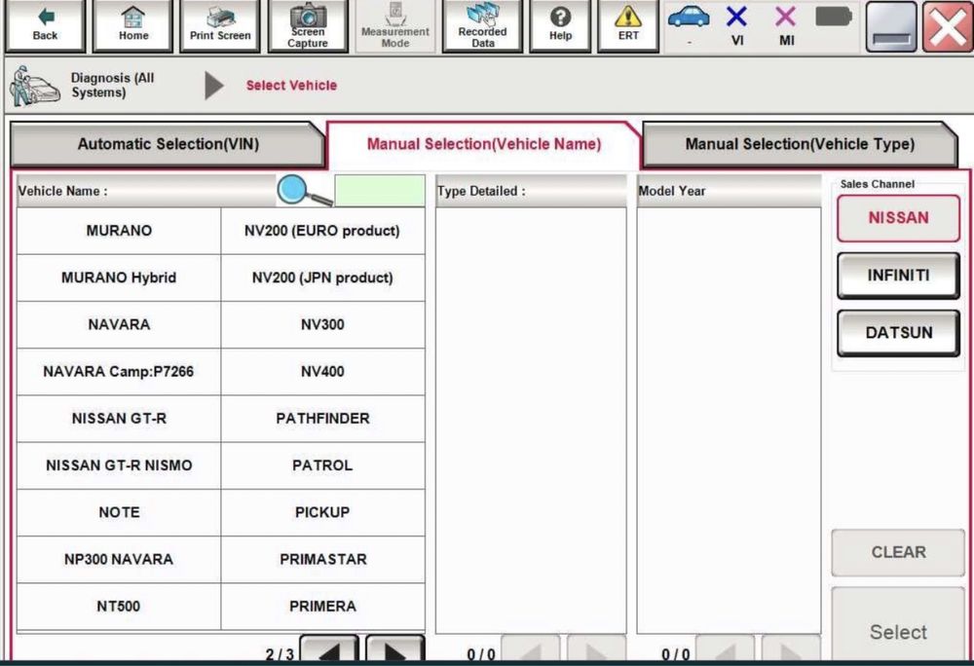Select NP300 NAVARA entry
This screenshot has width=974, height=666.
coord(119,559)
